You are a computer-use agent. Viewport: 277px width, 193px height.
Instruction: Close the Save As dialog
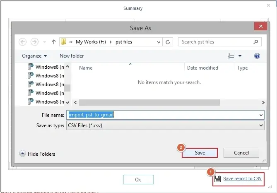pos(260,27)
